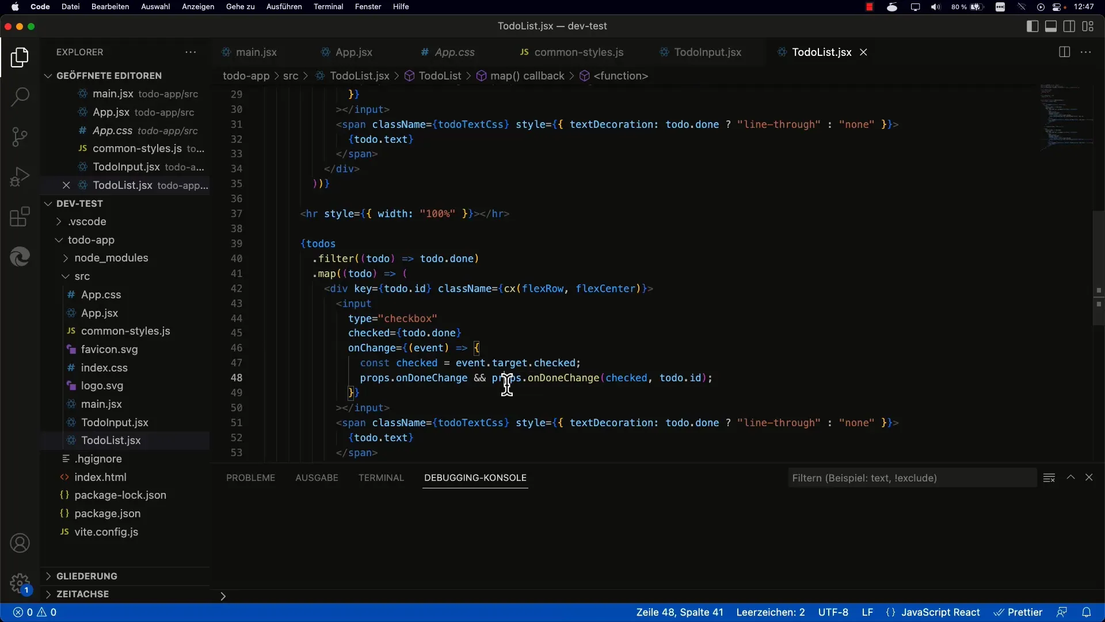Open vite.config.js in the file tree

(x=106, y=532)
